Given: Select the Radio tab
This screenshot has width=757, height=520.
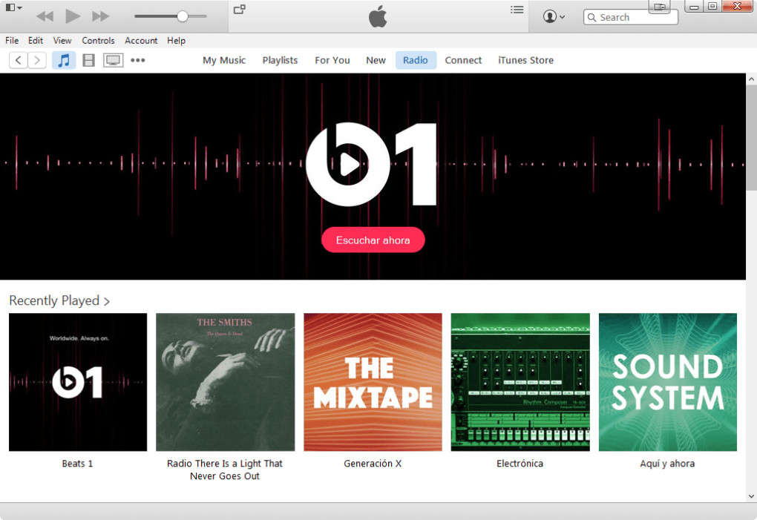Looking at the screenshot, I should (x=416, y=60).
